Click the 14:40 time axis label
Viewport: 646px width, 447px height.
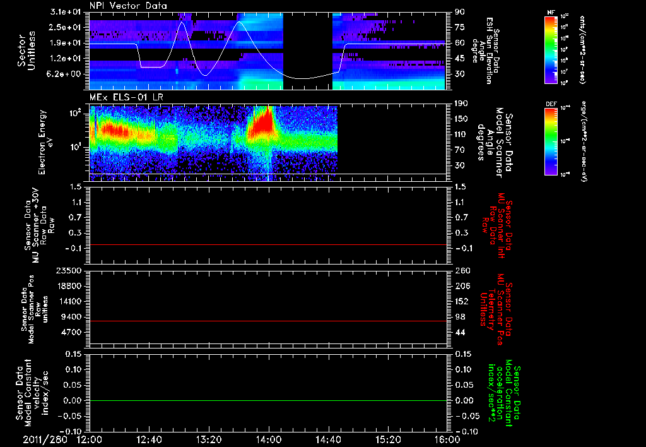coord(328,439)
